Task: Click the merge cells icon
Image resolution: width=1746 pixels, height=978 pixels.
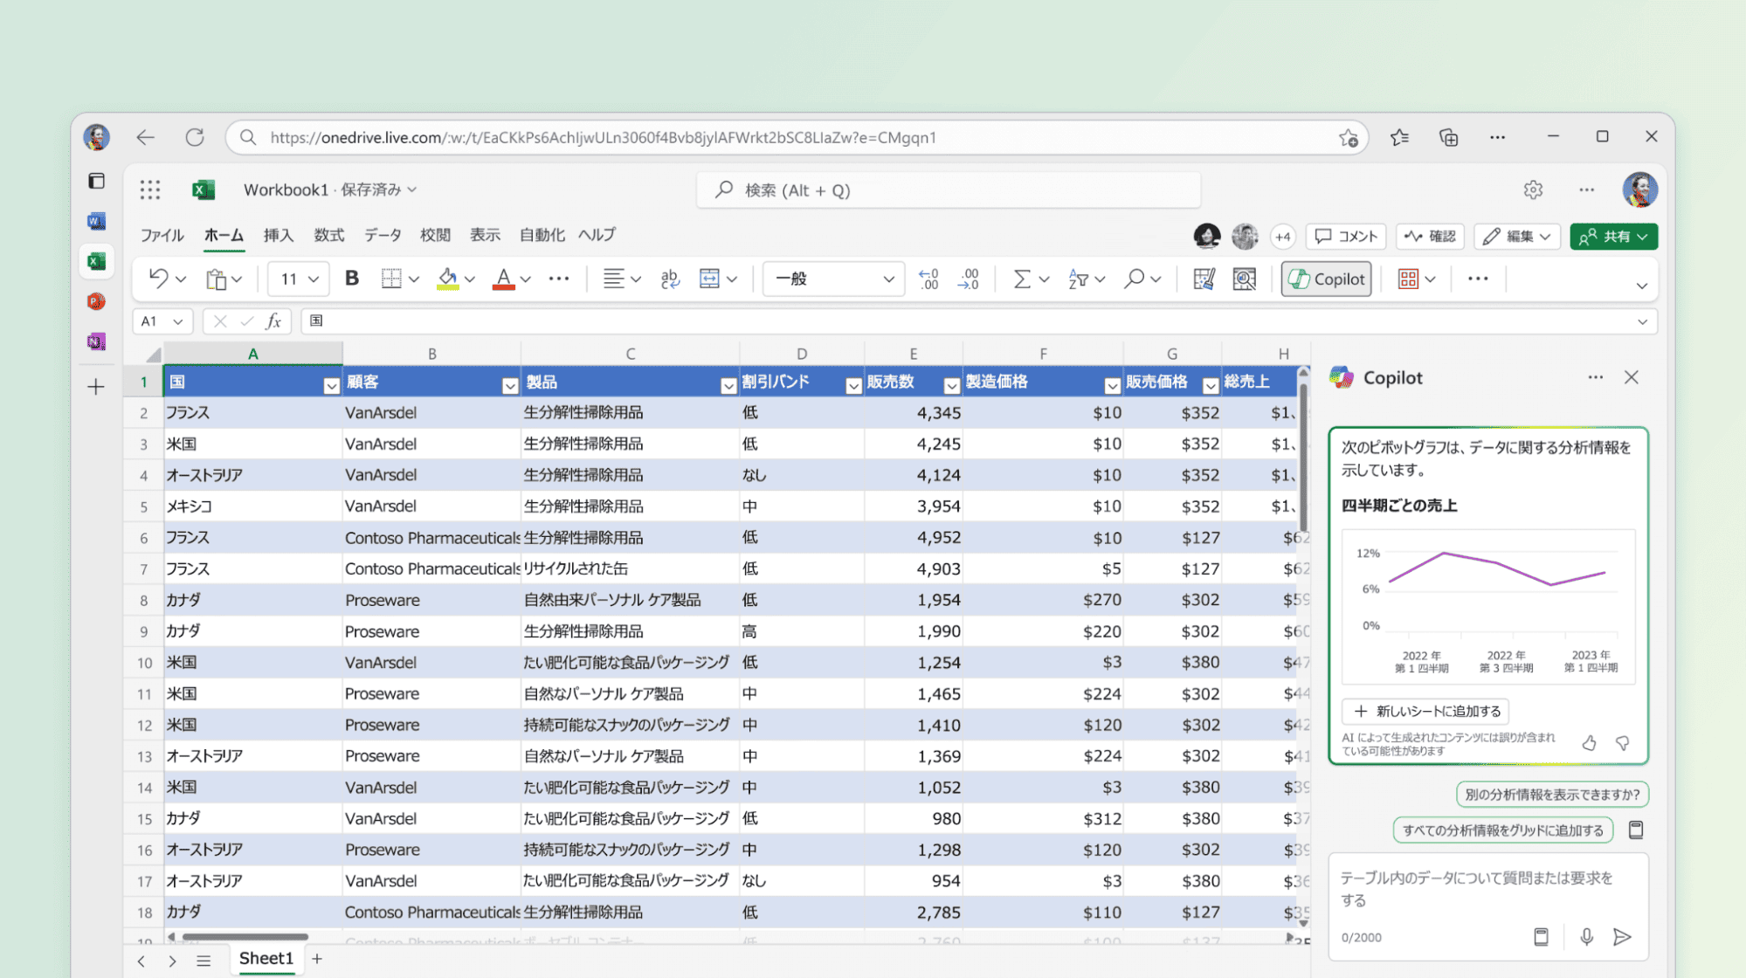Action: point(709,279)
